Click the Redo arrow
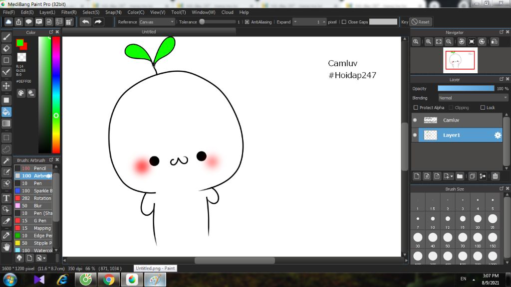 click(x=98, y=22)
